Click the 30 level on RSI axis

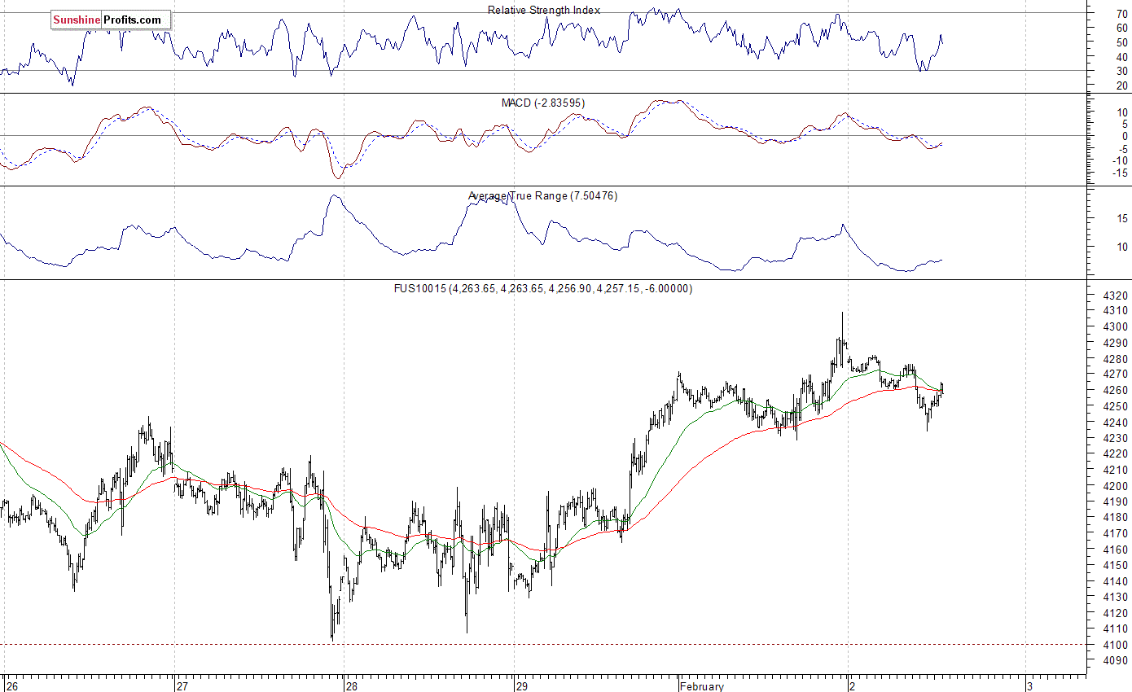coord(1121,71)
